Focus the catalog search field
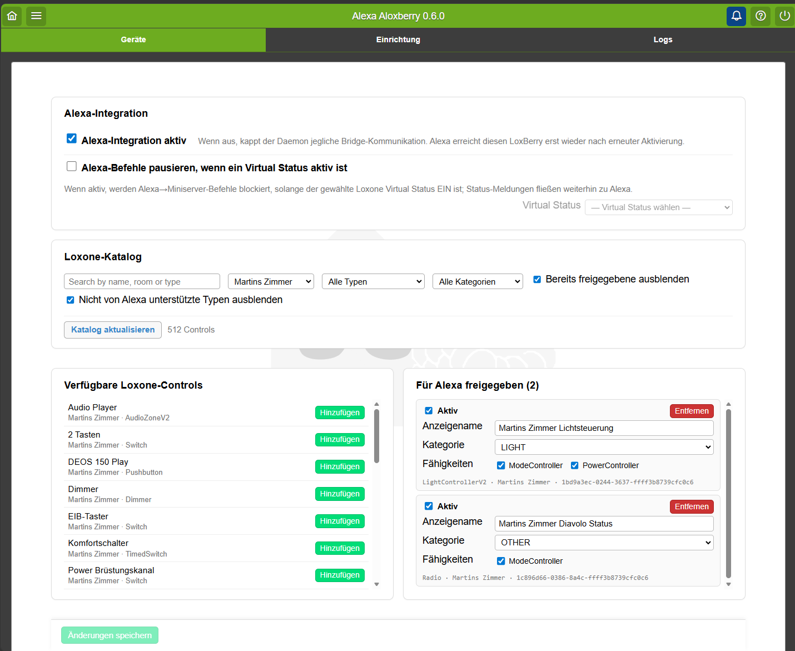Image resolution: width=795 pixels, height=651 pixels. (142, 282)
